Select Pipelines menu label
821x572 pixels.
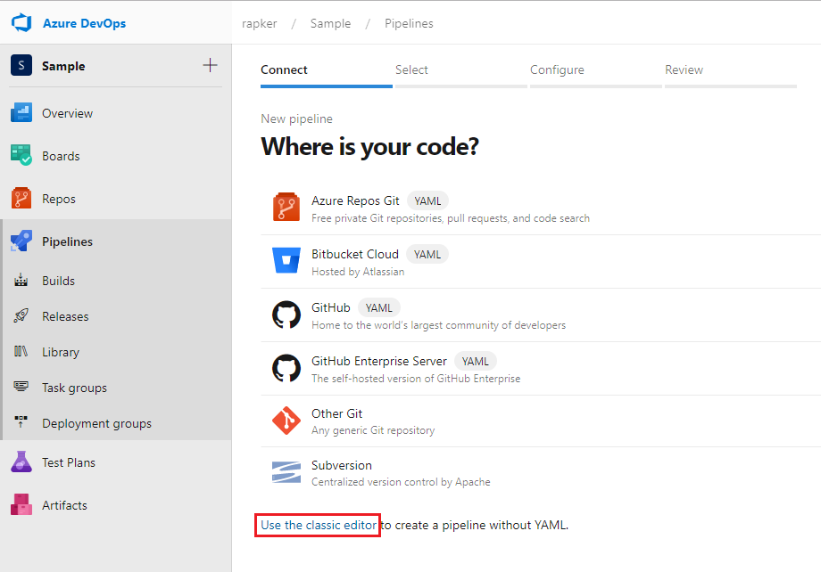tap(68, 241)
